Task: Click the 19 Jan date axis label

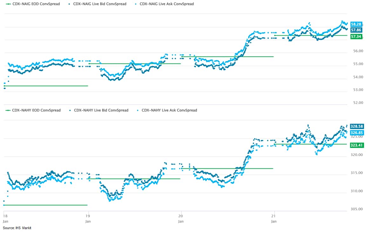Action: click(x=88, y=218)
